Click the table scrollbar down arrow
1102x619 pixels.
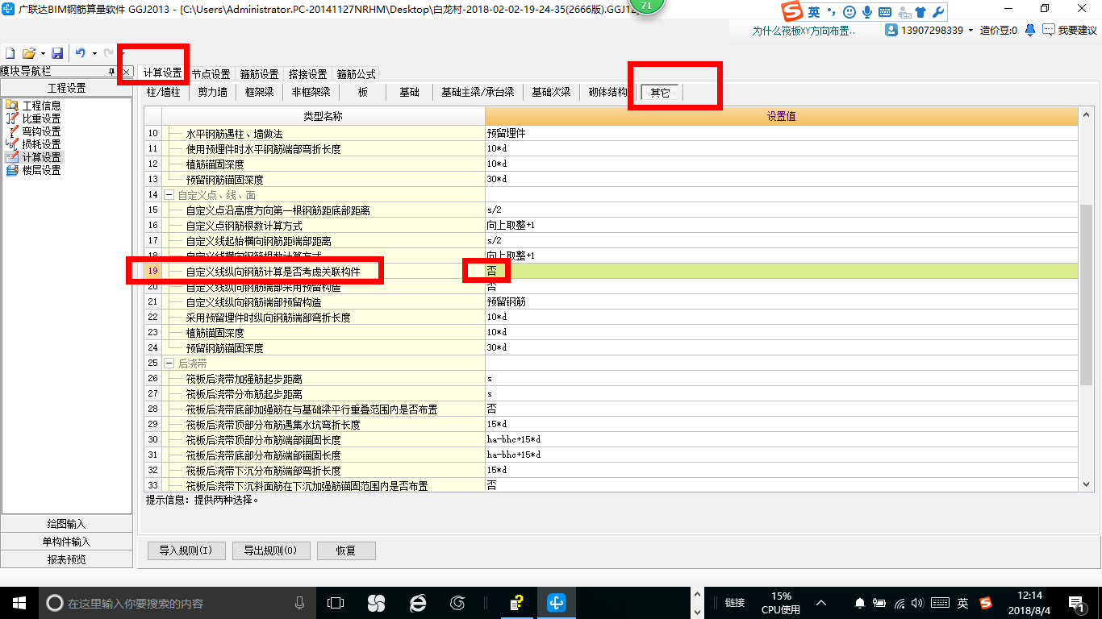point(1086,484)
